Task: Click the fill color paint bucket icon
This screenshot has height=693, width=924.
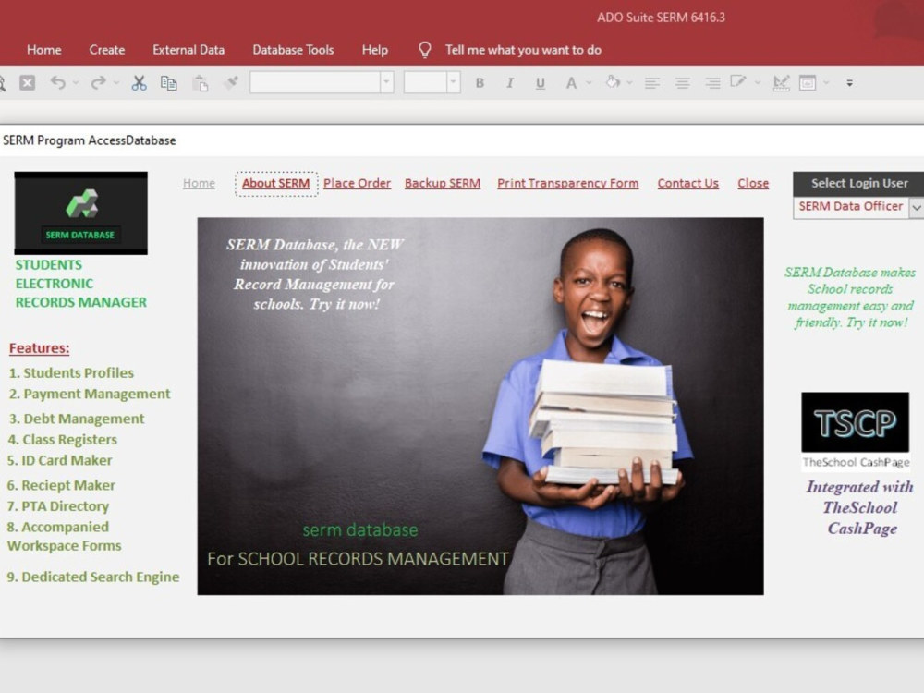Action: pos(613,82)
